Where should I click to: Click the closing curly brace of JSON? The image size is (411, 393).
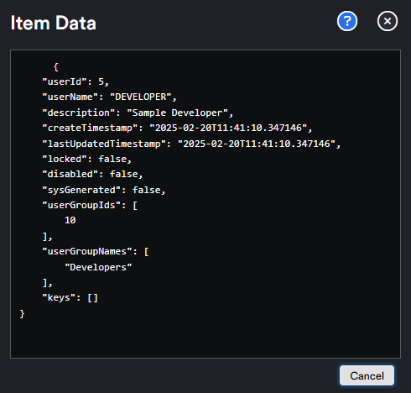point(22,314)
